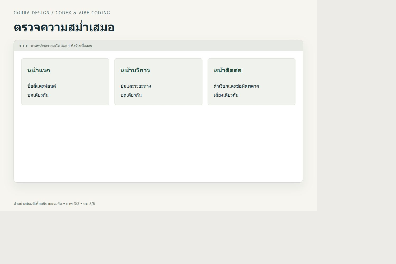Click ชุดเดียวกัน under หน้าบริการ card
This screenshot has width=396, height=264.
tap(131, 95)
